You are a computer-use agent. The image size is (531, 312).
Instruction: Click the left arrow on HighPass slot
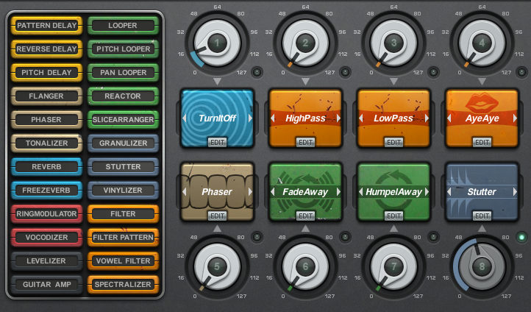(x=273, y=118)
